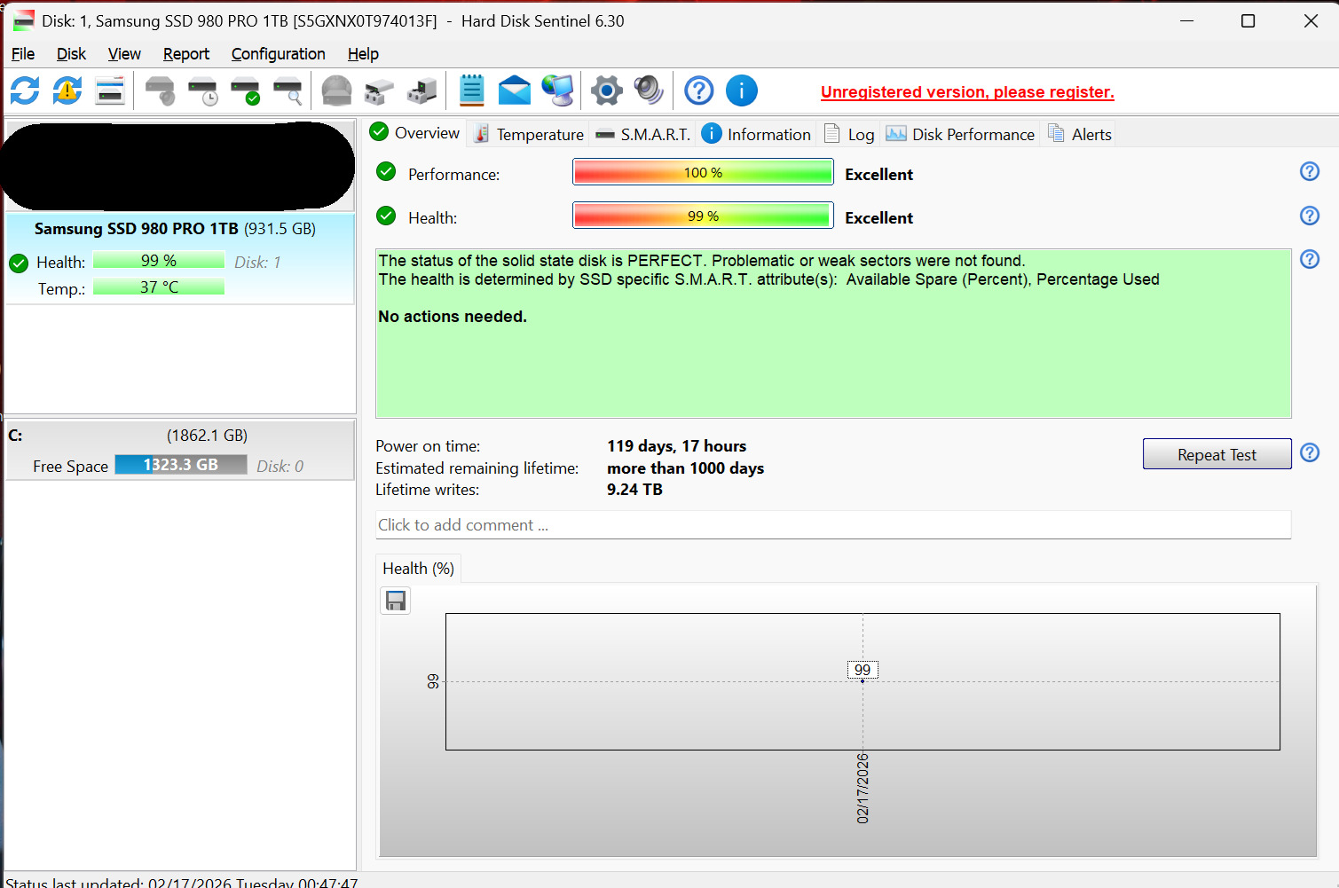1339x888 pixels.
Task: Switch to the Temperature tab
Action: tap(528, 134)
